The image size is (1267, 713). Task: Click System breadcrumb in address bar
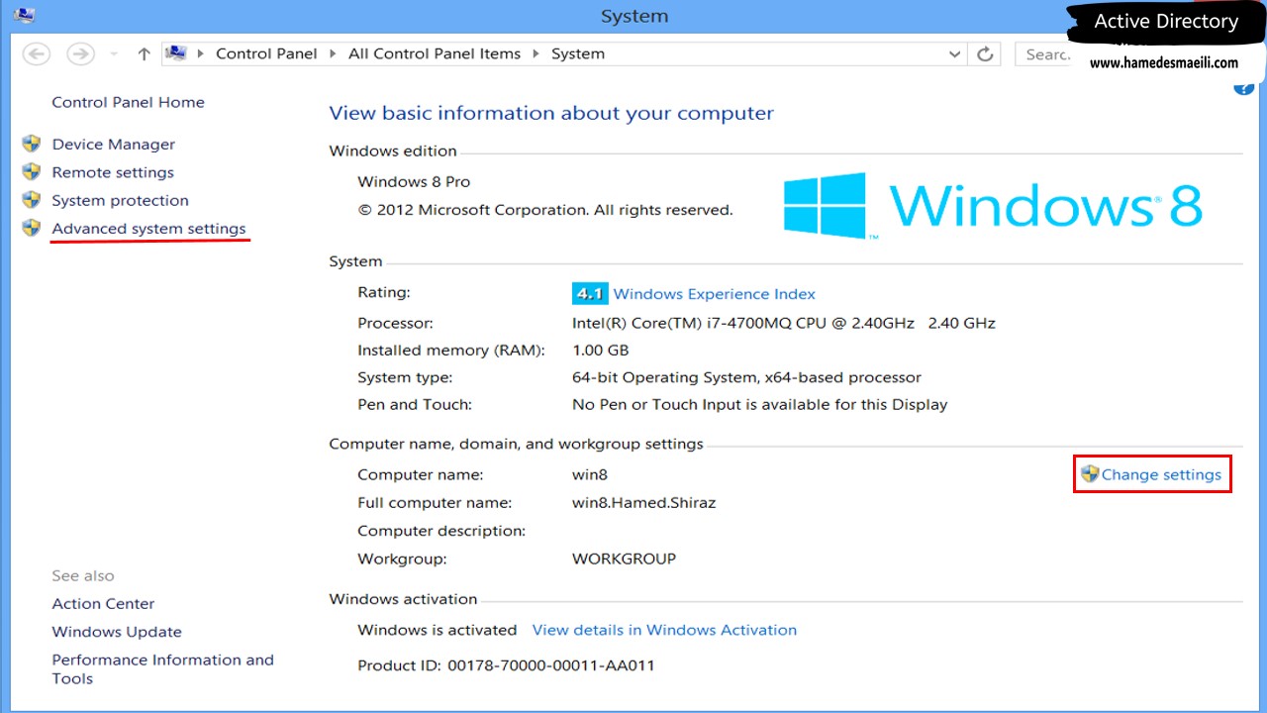pos(578,54)
